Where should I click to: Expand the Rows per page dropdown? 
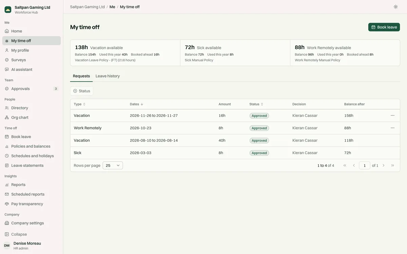113,166
